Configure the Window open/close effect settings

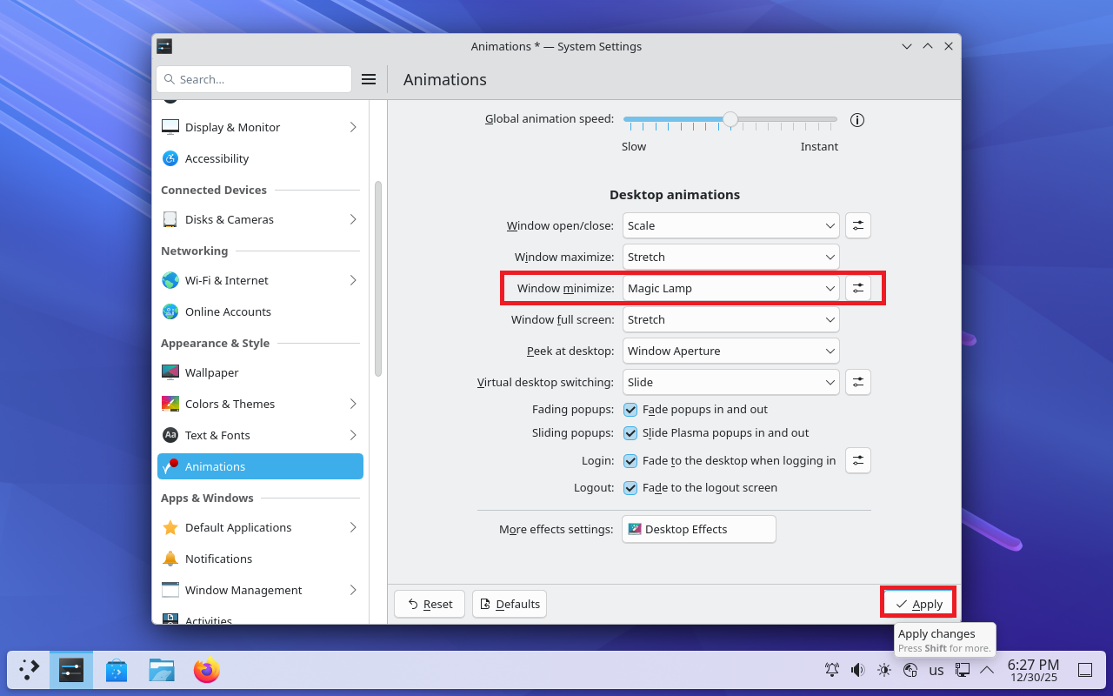click(857, 225)
